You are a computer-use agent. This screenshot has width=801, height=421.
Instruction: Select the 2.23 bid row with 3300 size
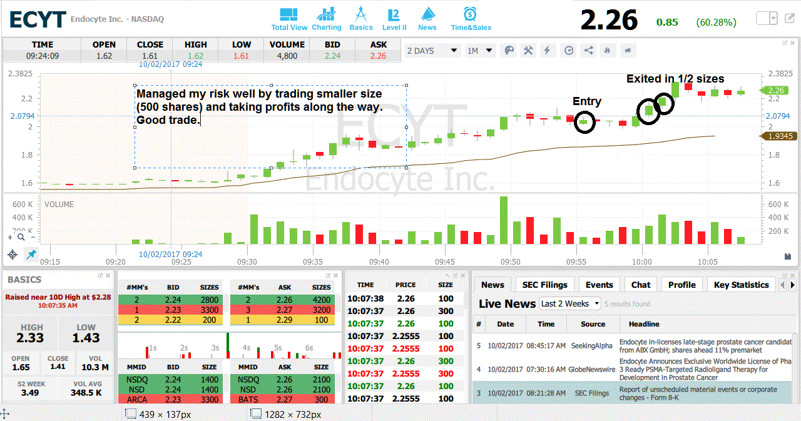tap(170, 310)
